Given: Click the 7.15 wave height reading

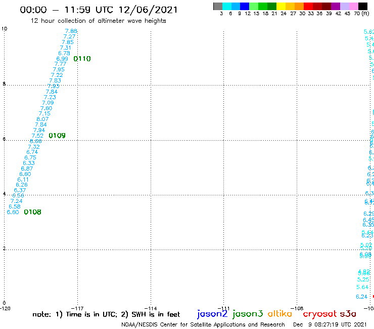Looking at the screenshot, I should (x=44, y=114).
